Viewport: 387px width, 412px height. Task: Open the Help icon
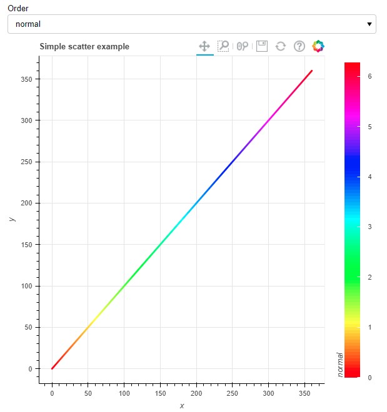pos(299,47)
